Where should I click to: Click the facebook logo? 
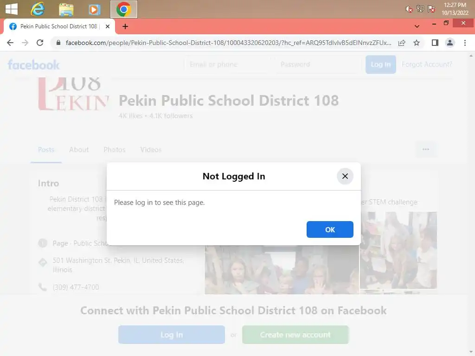(33, 65)
